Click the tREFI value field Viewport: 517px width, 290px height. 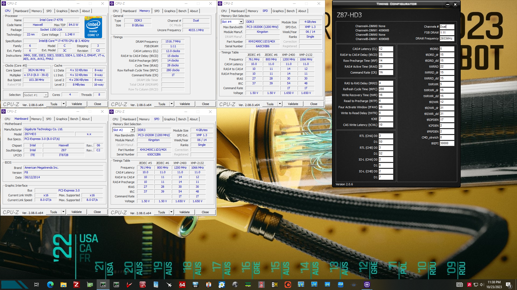[447, 143]
